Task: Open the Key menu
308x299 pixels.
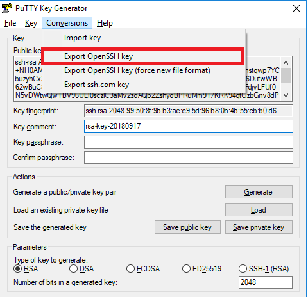Action: click(31, 23)
